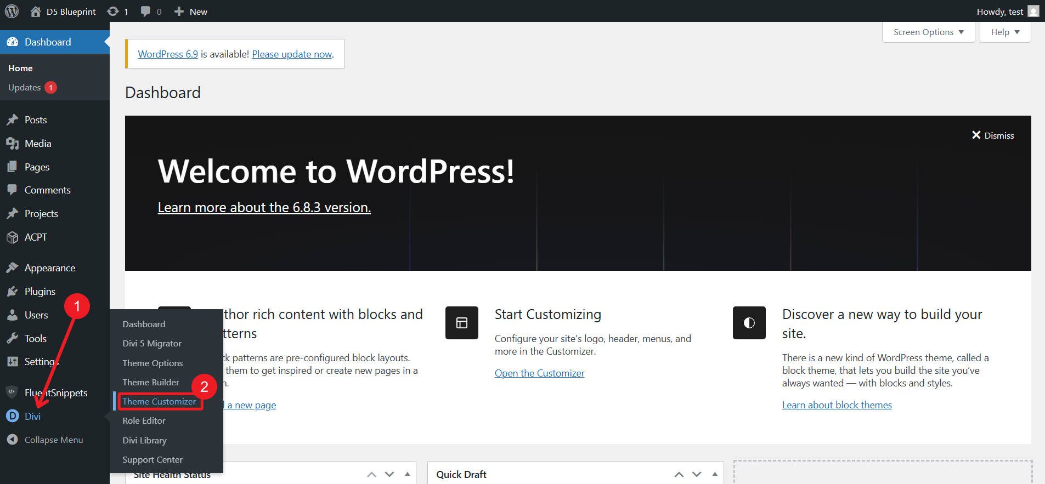Click the Start Customizing layout icon
1045x484 pixels.
click(461, 323)
